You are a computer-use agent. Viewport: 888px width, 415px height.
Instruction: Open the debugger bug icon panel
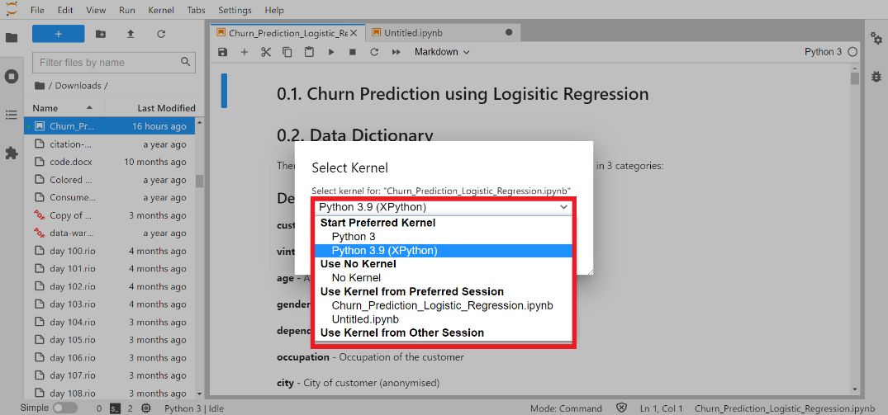[876, 77]
